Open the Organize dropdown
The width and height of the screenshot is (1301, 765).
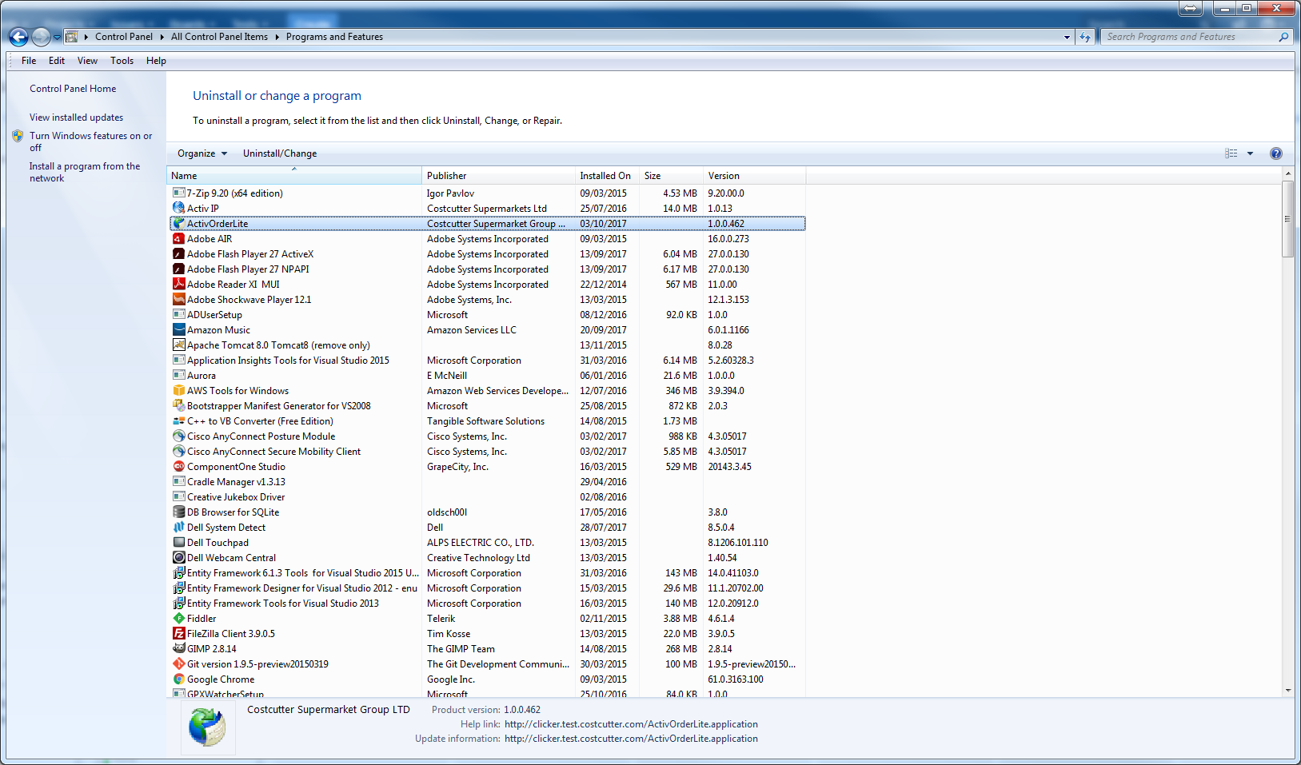(202, 153)
